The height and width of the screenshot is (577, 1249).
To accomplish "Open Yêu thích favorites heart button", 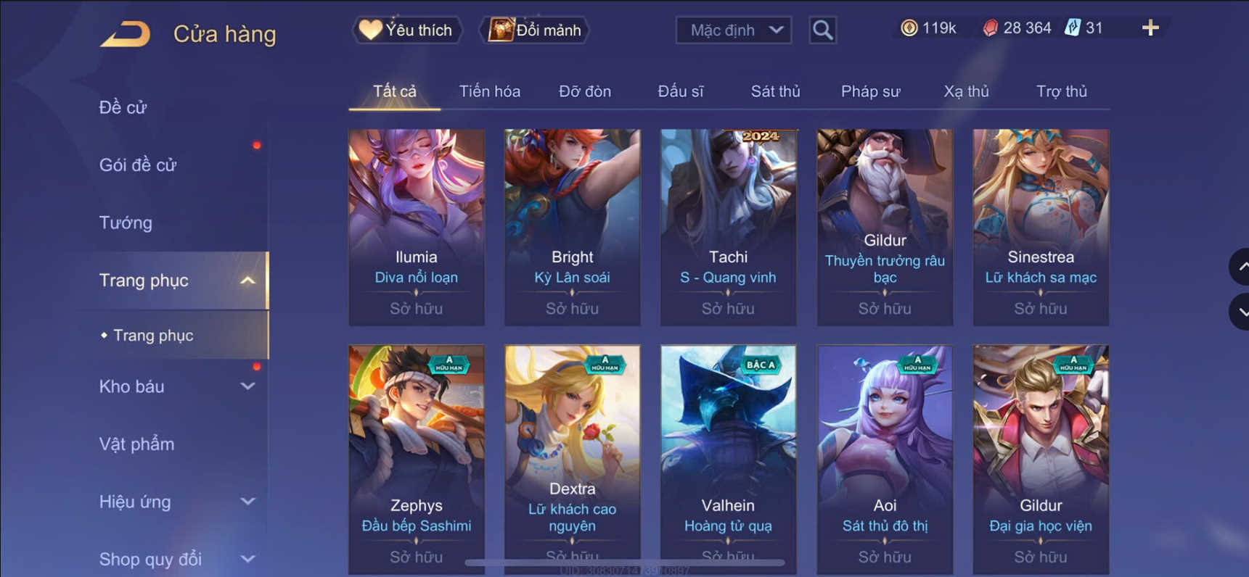I will [407, 30].
